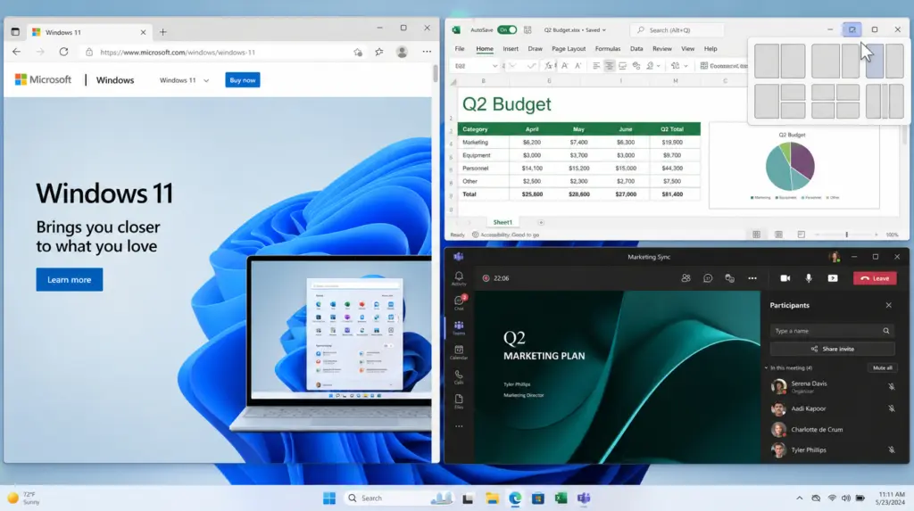Screen dimensions: 914x511
Task: Click the Excel zoom slider
Action: [846, 235]
